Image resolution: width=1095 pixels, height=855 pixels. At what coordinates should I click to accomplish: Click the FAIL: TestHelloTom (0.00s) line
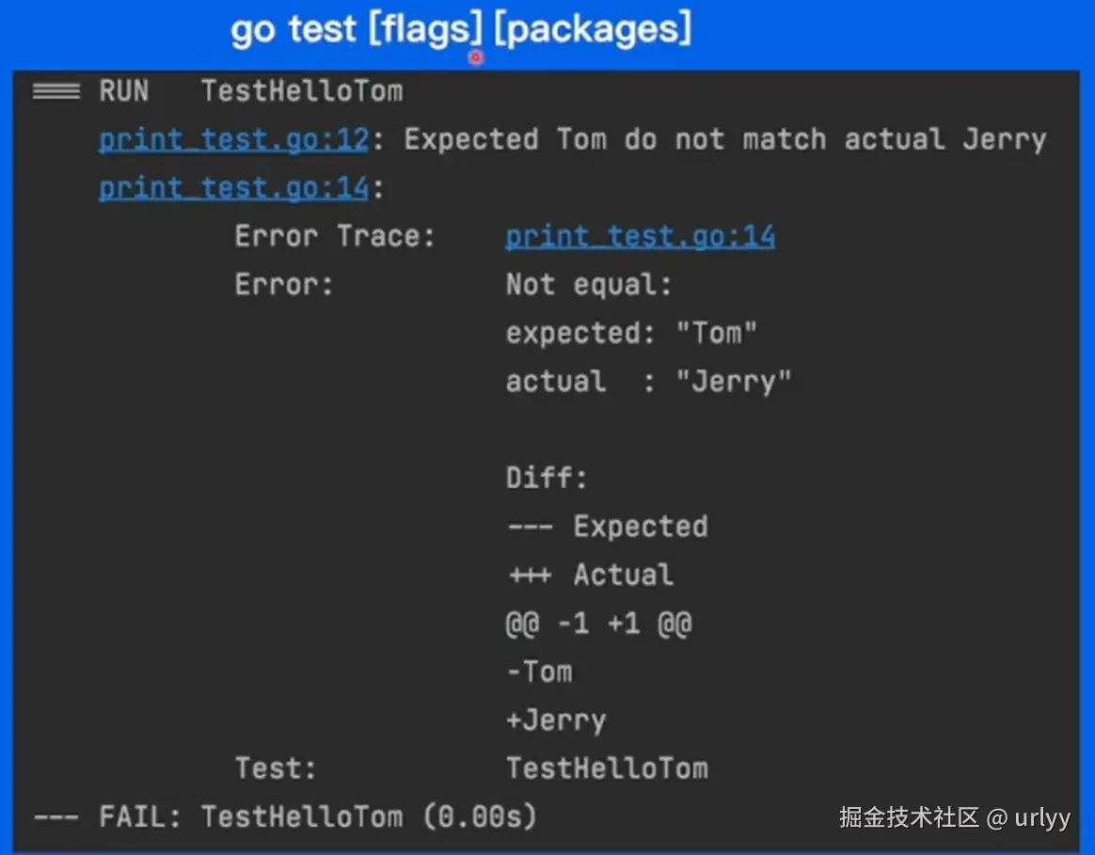coord(285,816)
